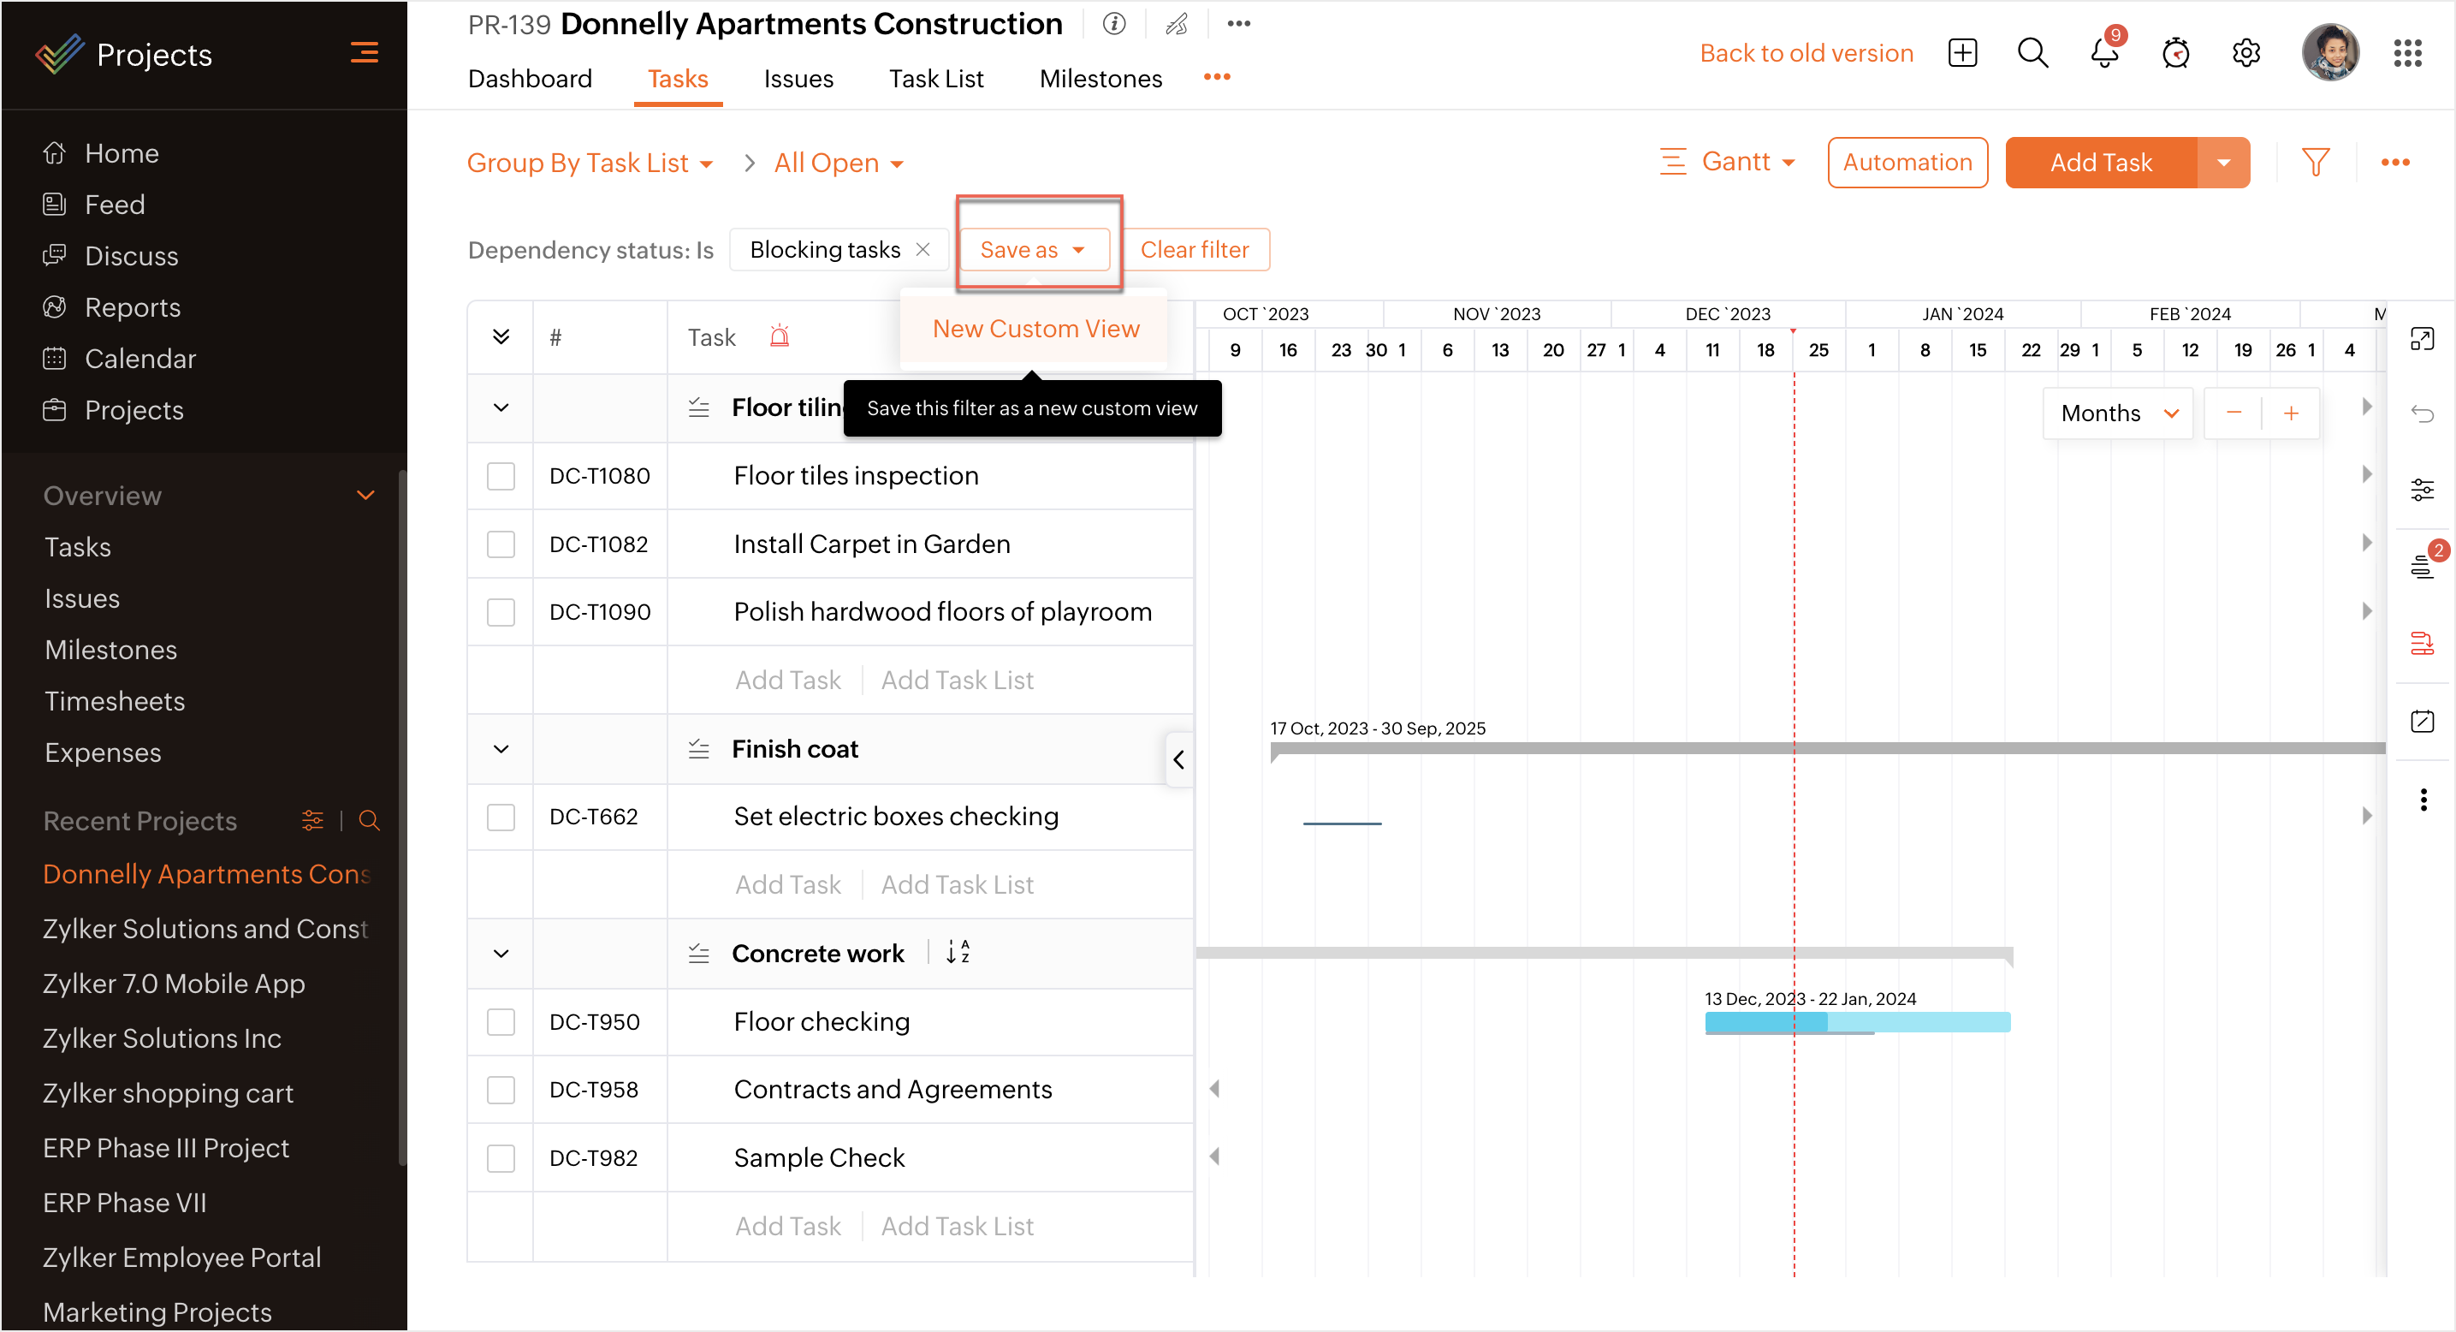Click the Gantt undo arrow icon

[x=2422, y=413]
